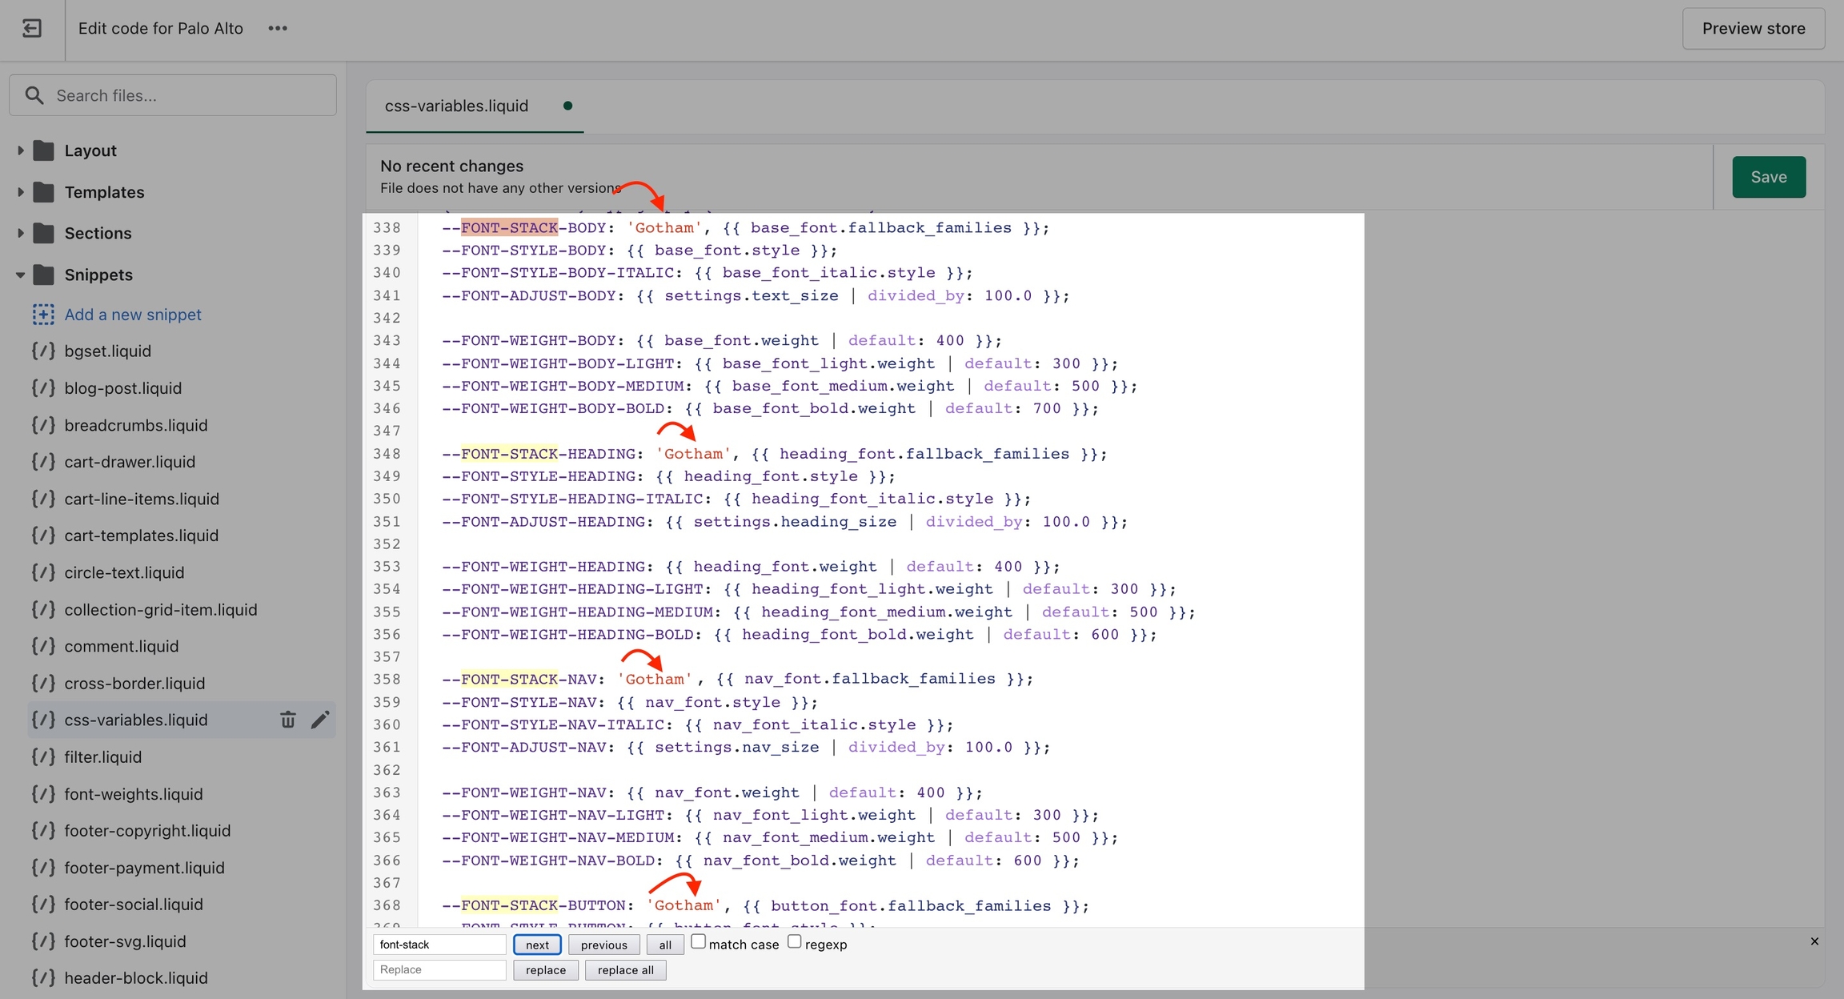Image resolution: width=1844 pixels, height=999 pixels.
Task: Click the Preview store button
Action: click(1753, 29)
